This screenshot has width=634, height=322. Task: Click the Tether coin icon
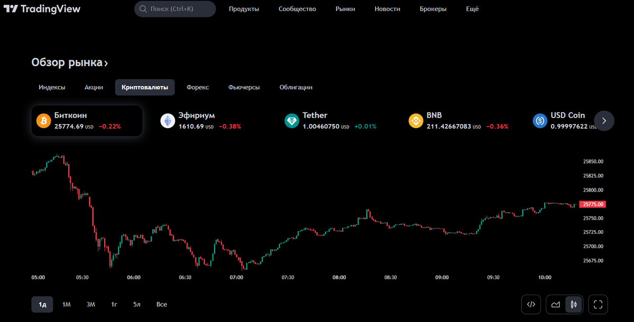292,121
